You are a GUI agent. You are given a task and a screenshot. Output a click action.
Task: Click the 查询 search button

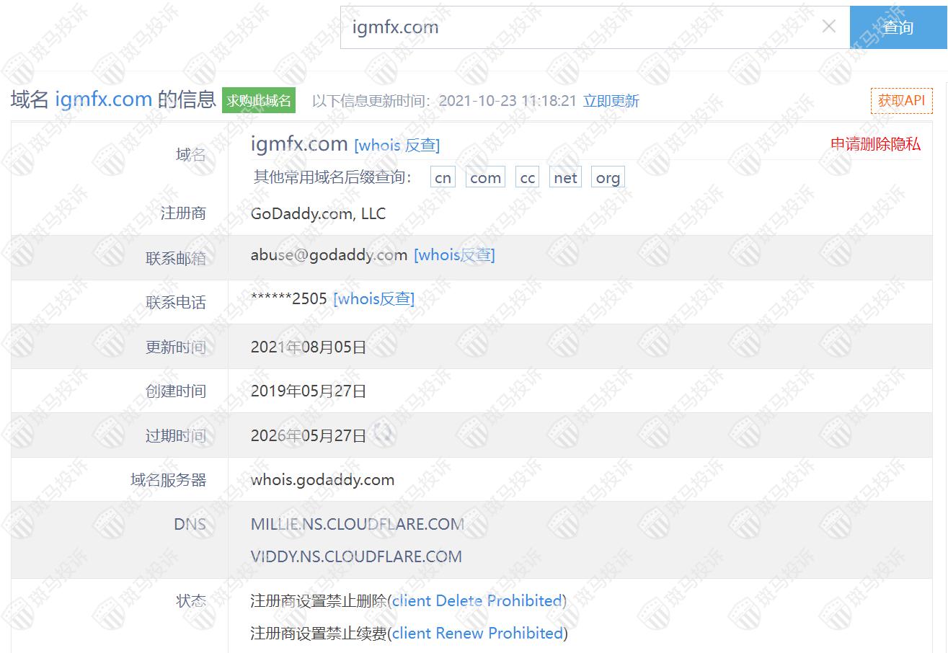898,27
